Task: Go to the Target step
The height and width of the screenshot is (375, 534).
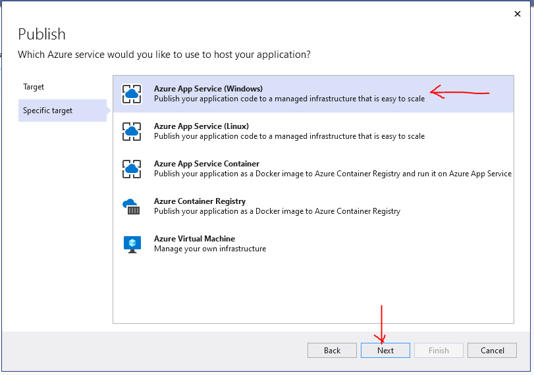Action: click(34, 87)
